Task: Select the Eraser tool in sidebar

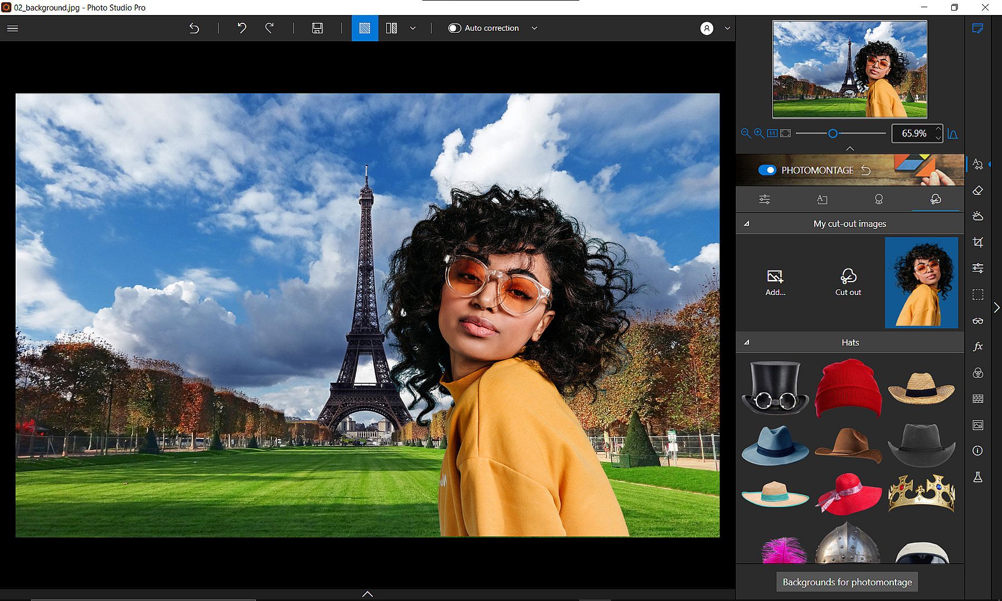Action: (x=977, y=191)
